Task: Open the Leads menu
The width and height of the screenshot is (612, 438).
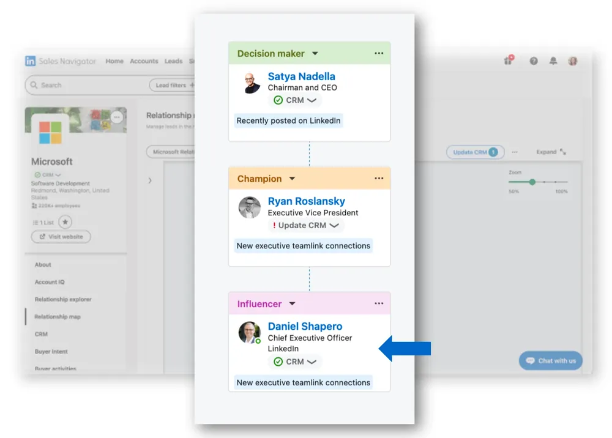Action: (x=173, y=61)
